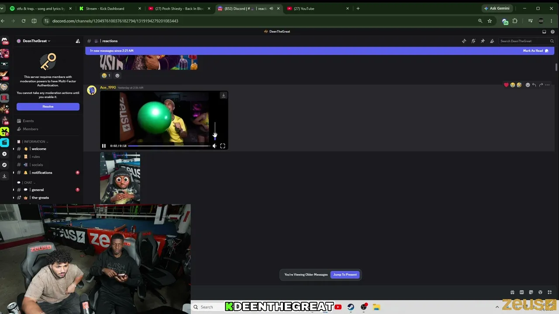
Task: Click Ask Gemini button
Action: [497, 8]
